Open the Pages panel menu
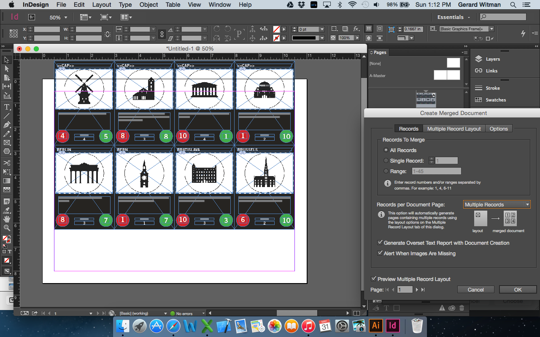Viewport: 540px width, 337px height. 464,52
